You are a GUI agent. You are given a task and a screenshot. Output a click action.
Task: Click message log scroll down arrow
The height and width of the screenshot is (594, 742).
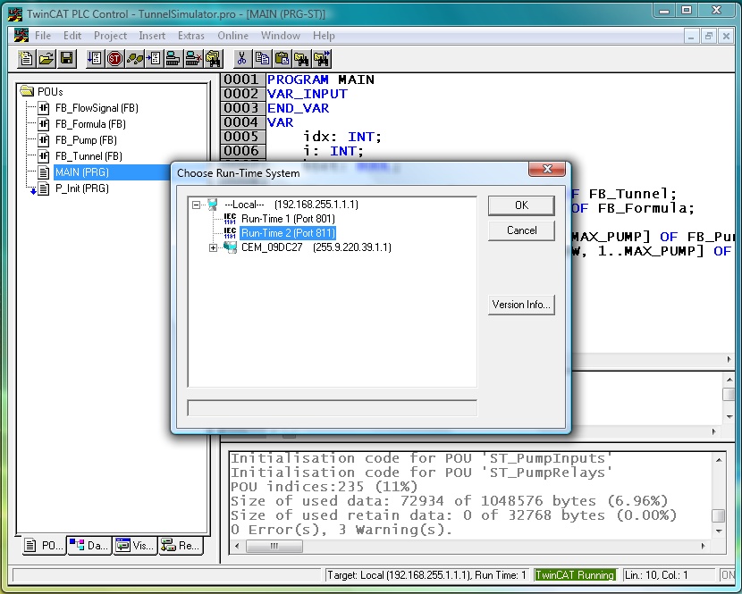click(719, 531)
